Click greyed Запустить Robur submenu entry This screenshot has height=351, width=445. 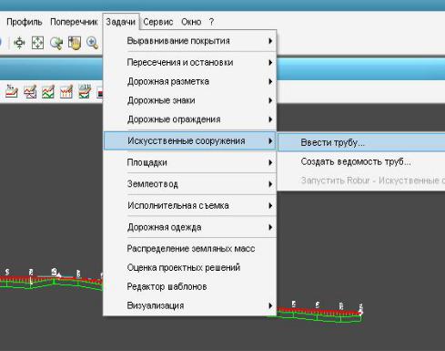(361, 181)
